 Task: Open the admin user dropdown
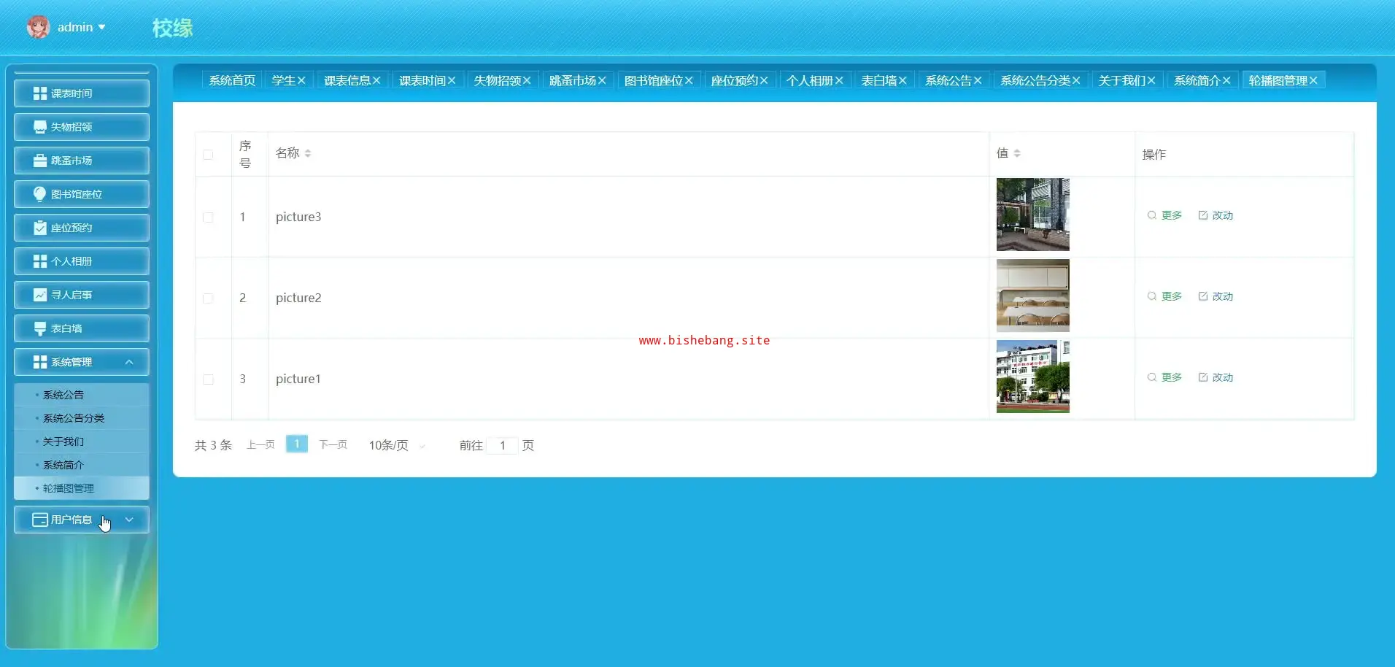81,27
